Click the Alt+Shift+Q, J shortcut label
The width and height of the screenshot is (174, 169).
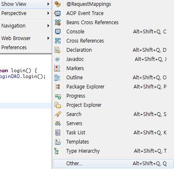click(151, 59)
